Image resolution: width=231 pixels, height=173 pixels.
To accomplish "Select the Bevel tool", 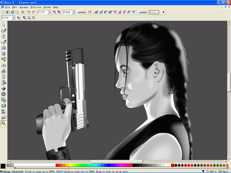I will [x=3, y=88].
